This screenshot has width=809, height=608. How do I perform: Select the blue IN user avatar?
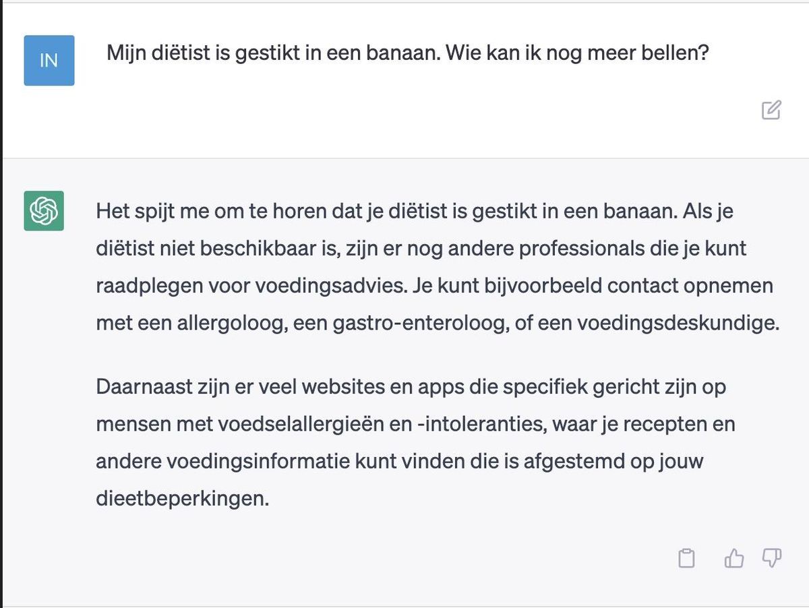49,61
